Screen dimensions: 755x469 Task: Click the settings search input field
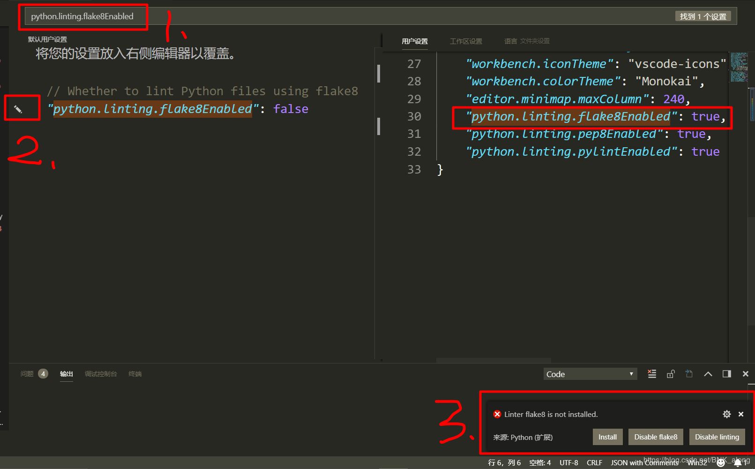coord(381,16)
